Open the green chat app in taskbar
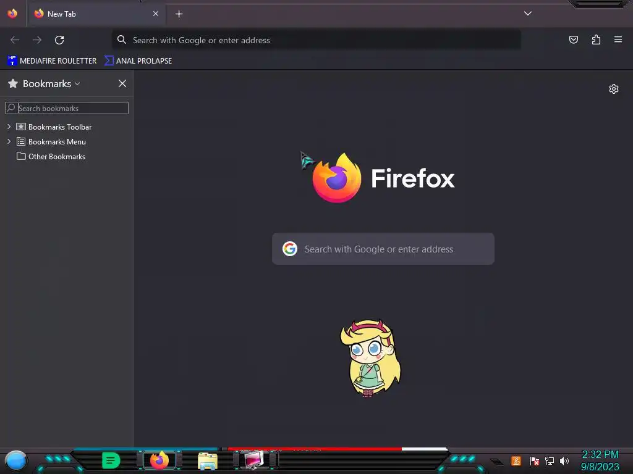 pos(111,460)
